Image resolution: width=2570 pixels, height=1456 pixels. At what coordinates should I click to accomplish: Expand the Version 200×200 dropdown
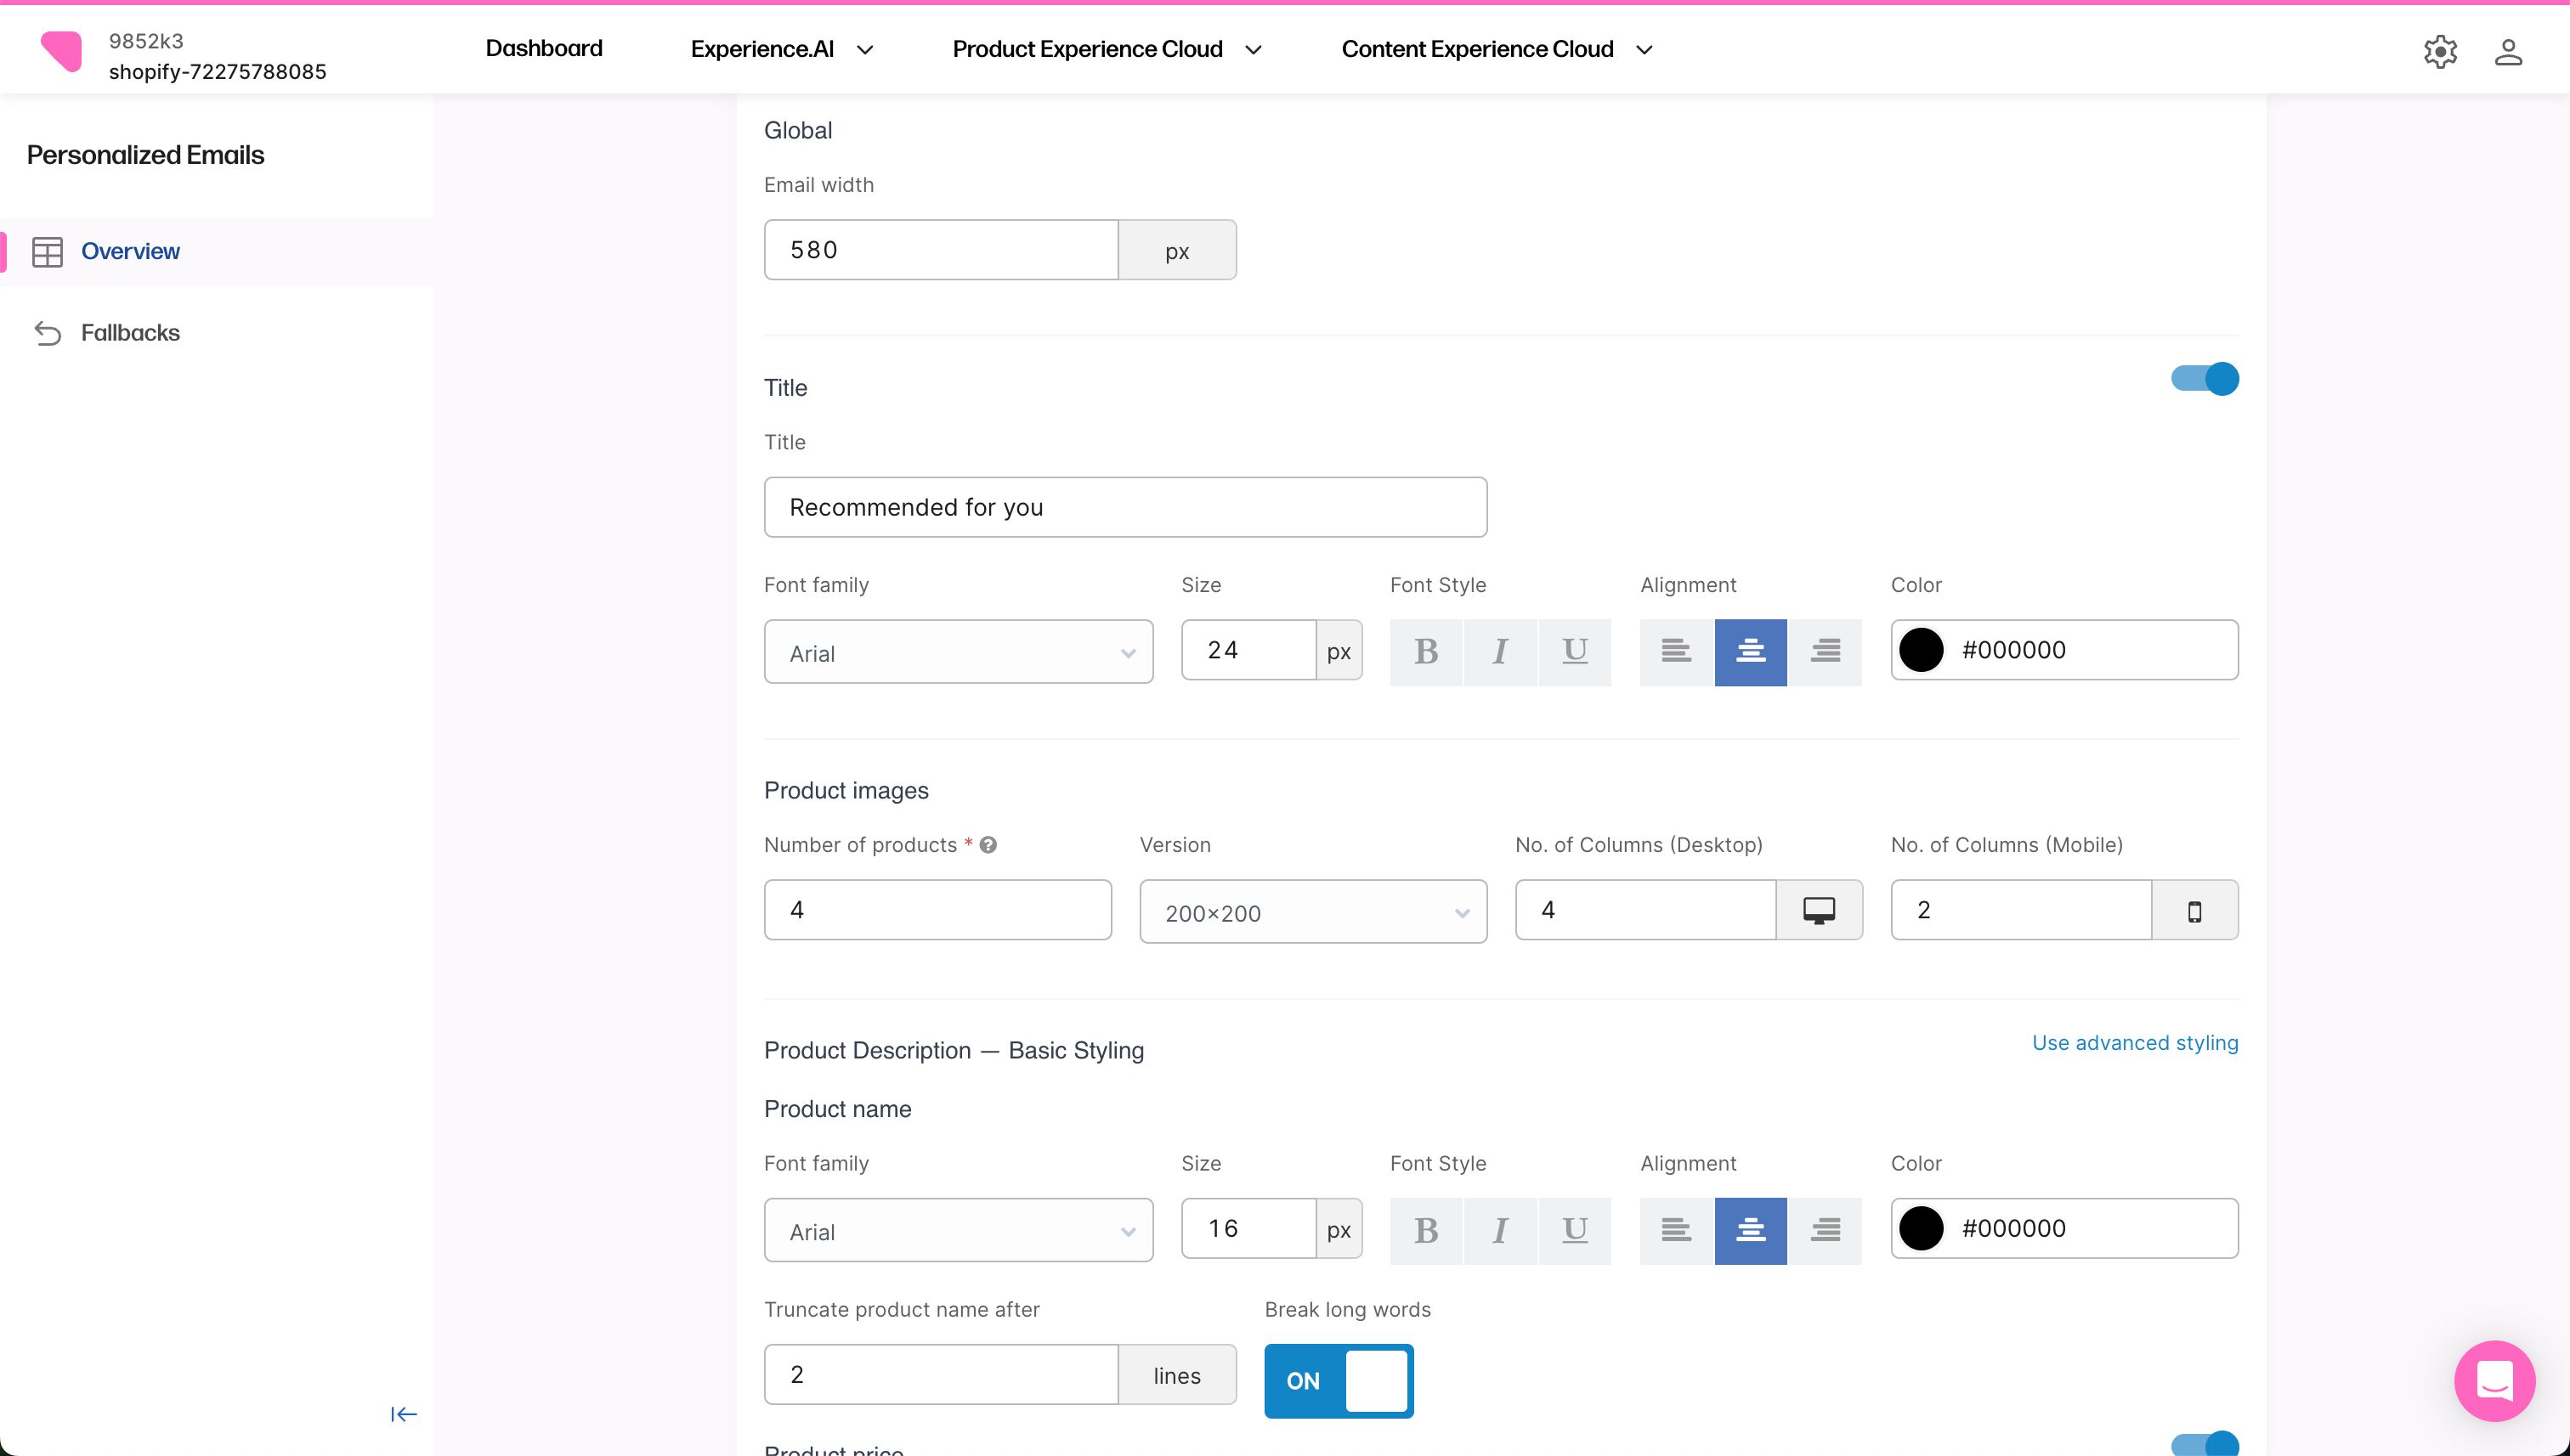[x=1312, y=912]
